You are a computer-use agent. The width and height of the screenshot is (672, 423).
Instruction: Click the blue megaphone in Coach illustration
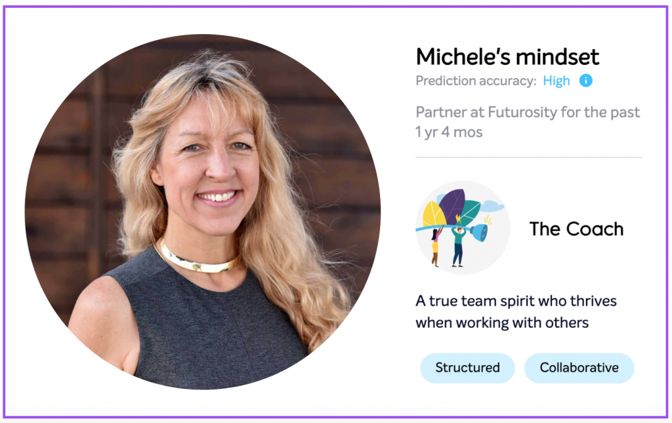478,233
